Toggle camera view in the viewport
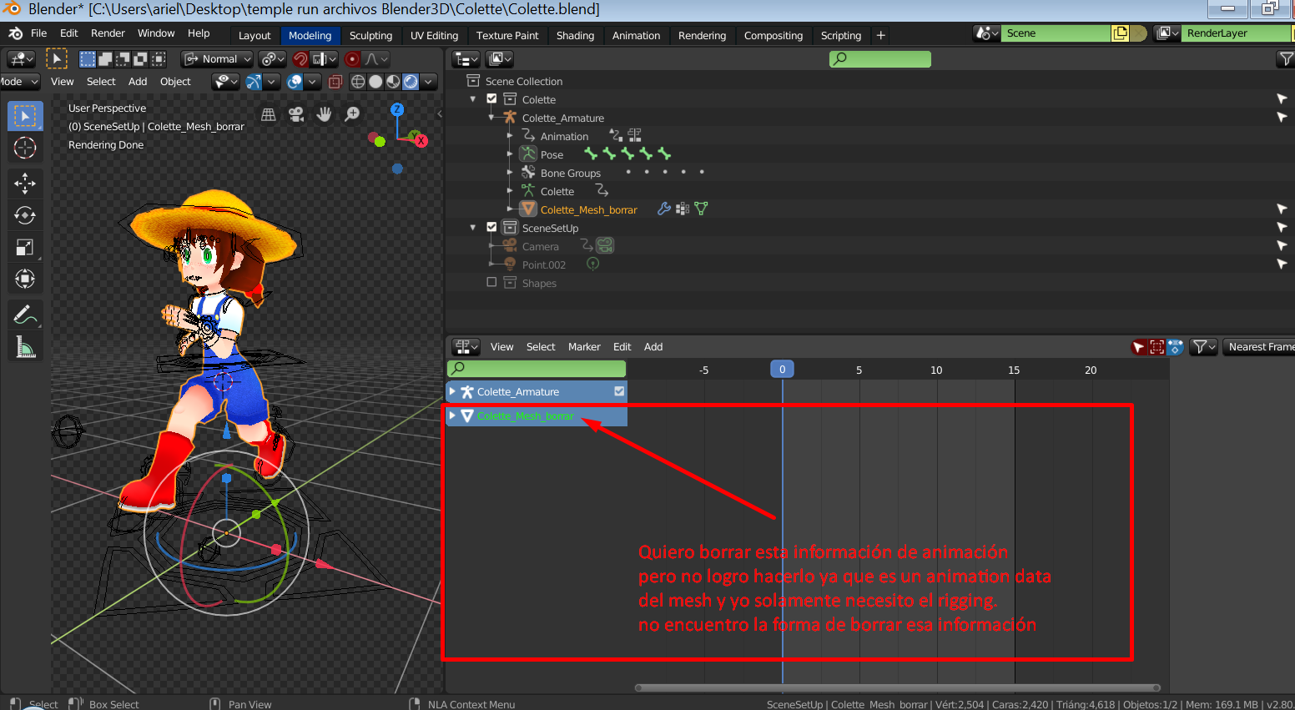 click(x=296, y=114)
